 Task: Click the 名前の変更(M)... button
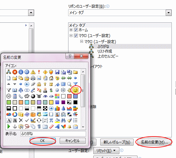click(154, 142)
